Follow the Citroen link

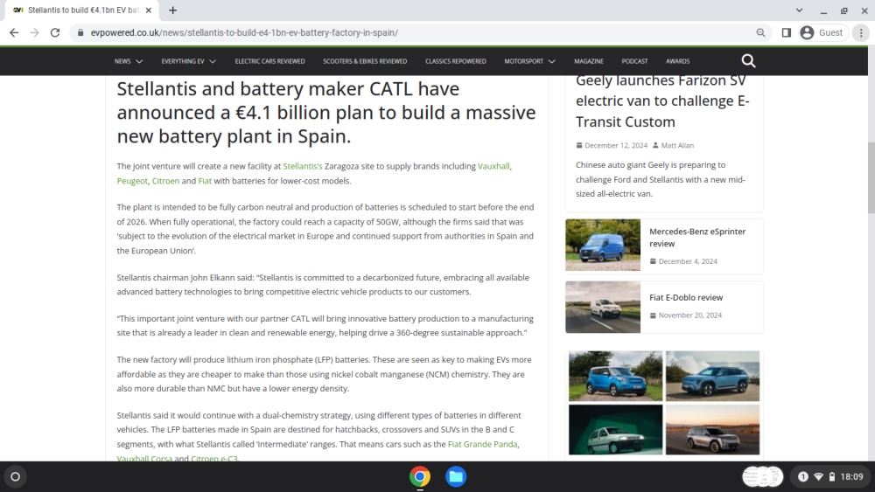(x=165, y=181)
